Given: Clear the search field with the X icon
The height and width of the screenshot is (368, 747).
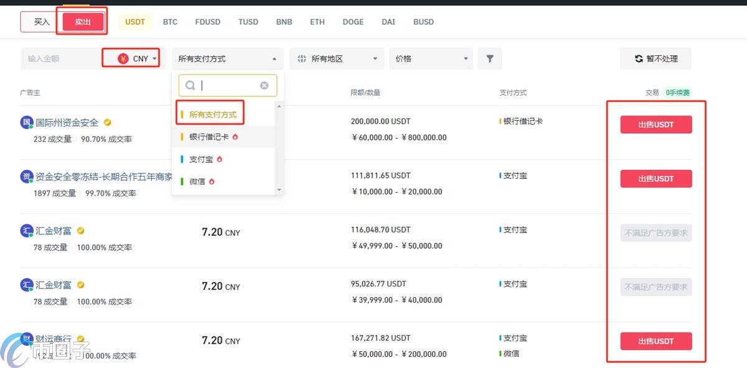Looking at the screenshot, I should 264,85.
